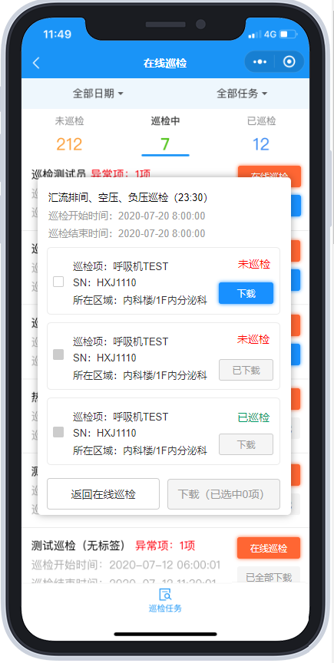Click the blue 下载 button
The height and width of the screenshot is (663, 334).
coord(246,293)
